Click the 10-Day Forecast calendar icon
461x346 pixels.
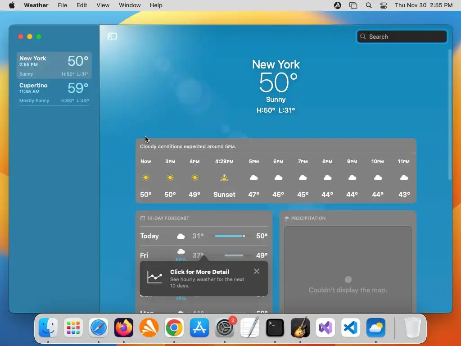pyautogui.click(x=143, y=219)
